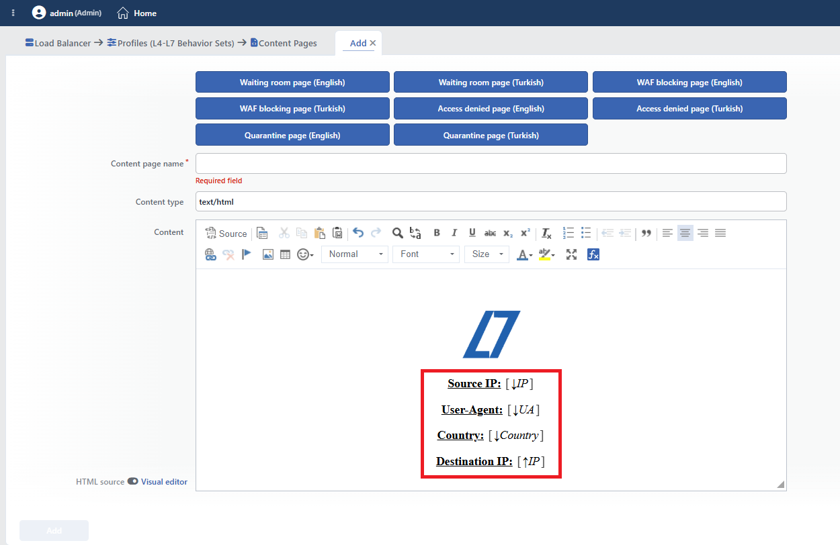Viewport: 840px width, 545px height.
Task: Open the admin user menu
Action: pos(67,13)
